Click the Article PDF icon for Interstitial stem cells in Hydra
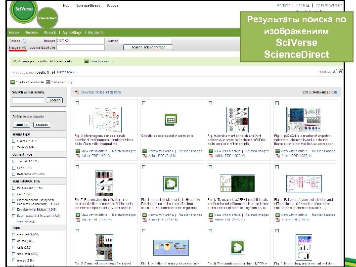This screenshot has width=356, height=267. point(144,220)
